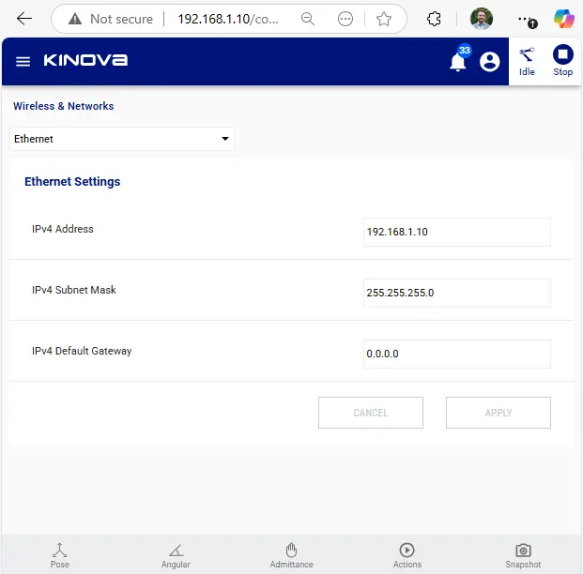Hit the Stop button

click(x=563, y=61)
